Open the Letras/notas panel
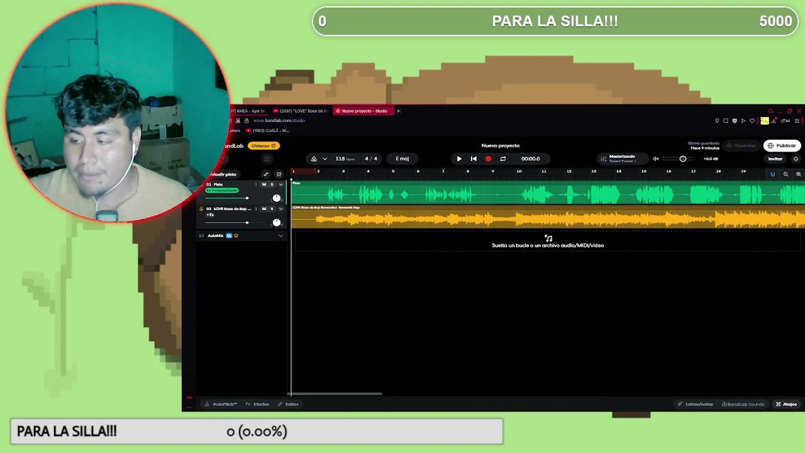 [x=696, y=404]
